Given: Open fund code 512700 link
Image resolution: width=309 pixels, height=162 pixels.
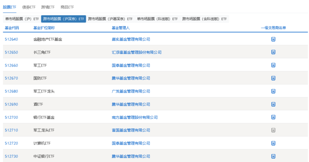Looking at the screenshot, I should coord(11,117).
